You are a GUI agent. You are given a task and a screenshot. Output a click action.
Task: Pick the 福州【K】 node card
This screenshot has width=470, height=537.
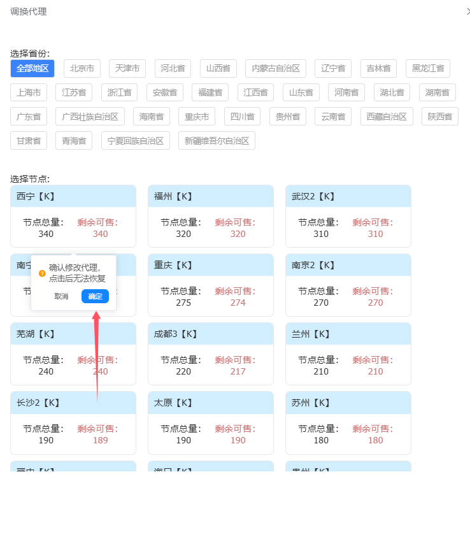[x=210, y=216]
